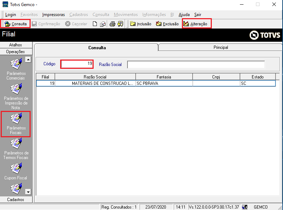Open the BI menu
Image resolution: width=283 pixels, height=210 pixels.
(172, 15)
